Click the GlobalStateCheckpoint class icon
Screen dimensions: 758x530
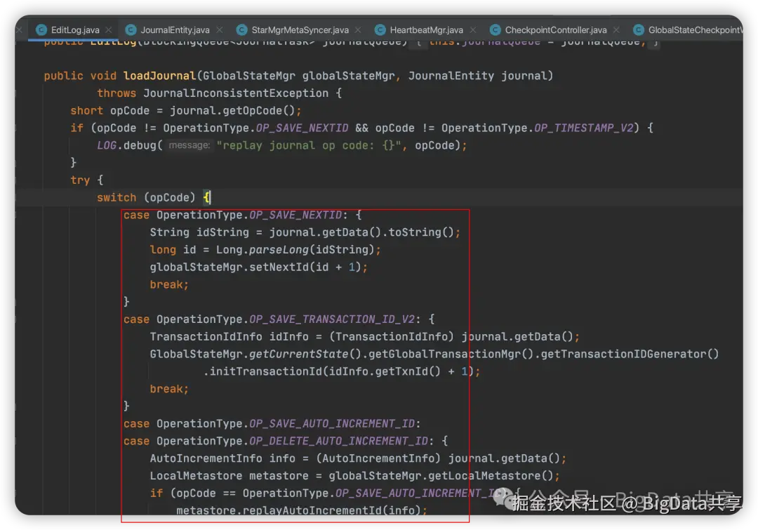pos(638,30)
